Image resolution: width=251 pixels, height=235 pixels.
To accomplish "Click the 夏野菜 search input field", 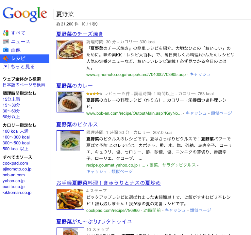I will (152, 14).
